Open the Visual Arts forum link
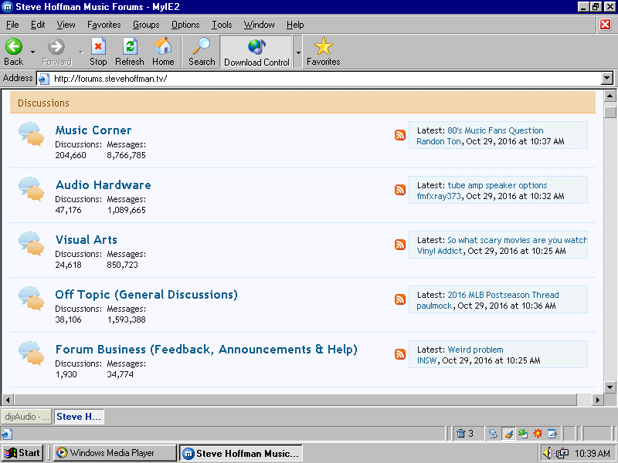 pyautogui.click(x=87, y=240)
